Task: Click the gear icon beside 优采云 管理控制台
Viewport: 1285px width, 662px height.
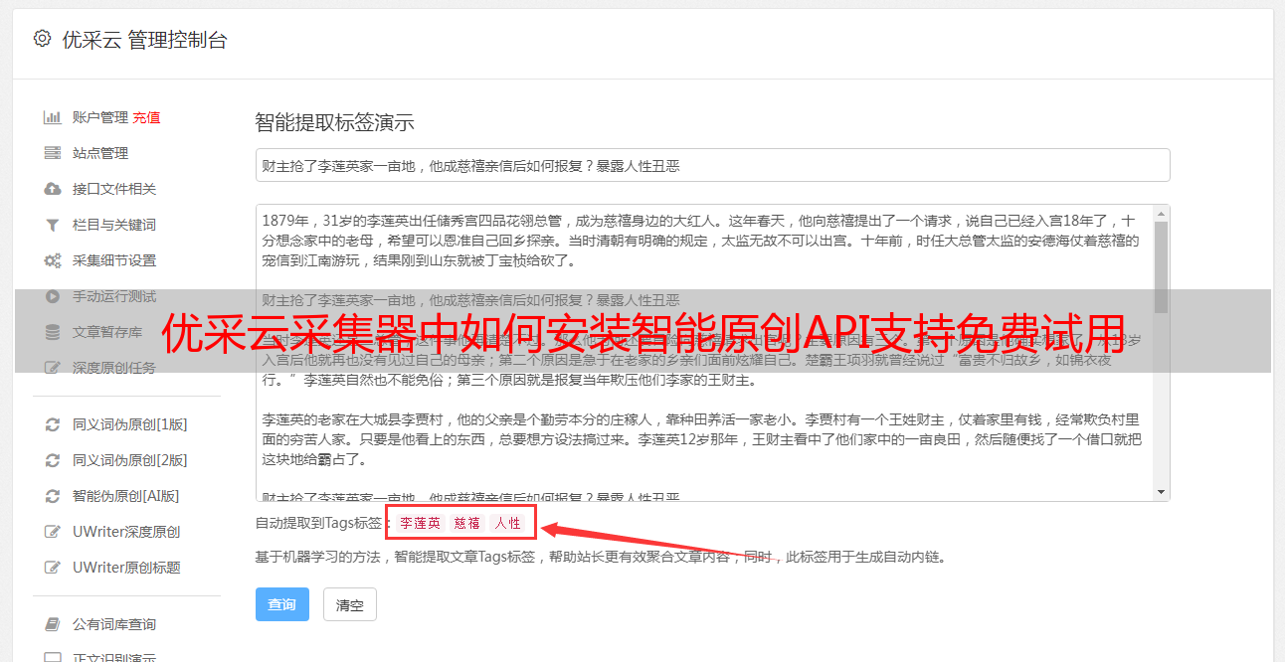Action: coord(42,39)
